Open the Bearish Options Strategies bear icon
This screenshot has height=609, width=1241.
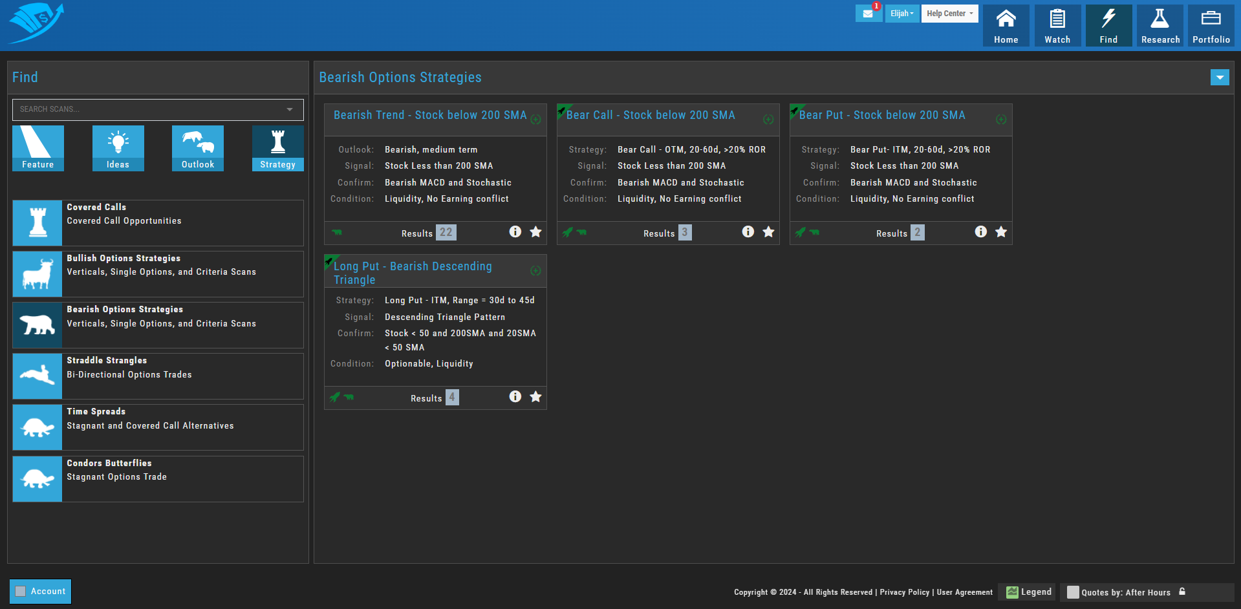point(38,325)
